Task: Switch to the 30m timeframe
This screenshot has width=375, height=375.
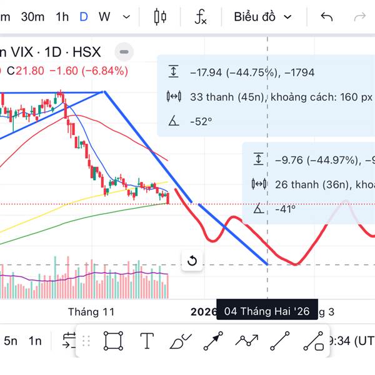Action: coord(32,17)
